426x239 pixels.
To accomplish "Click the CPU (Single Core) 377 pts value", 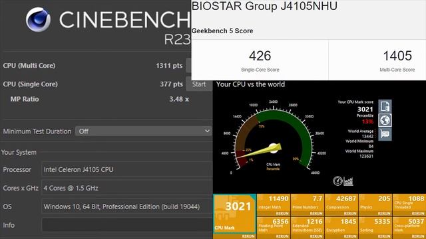I will click(x=171, y=84).
